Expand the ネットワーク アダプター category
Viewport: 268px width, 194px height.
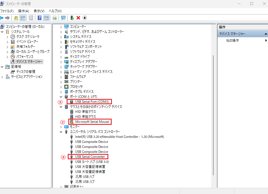point(61,67)
